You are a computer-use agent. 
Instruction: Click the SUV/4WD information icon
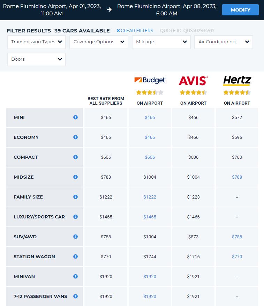coord(75,237)
